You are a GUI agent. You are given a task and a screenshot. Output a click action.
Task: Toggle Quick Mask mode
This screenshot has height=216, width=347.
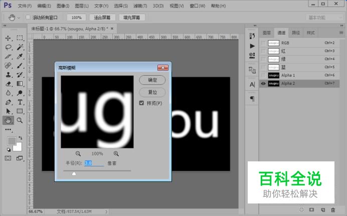pos(8,158)
